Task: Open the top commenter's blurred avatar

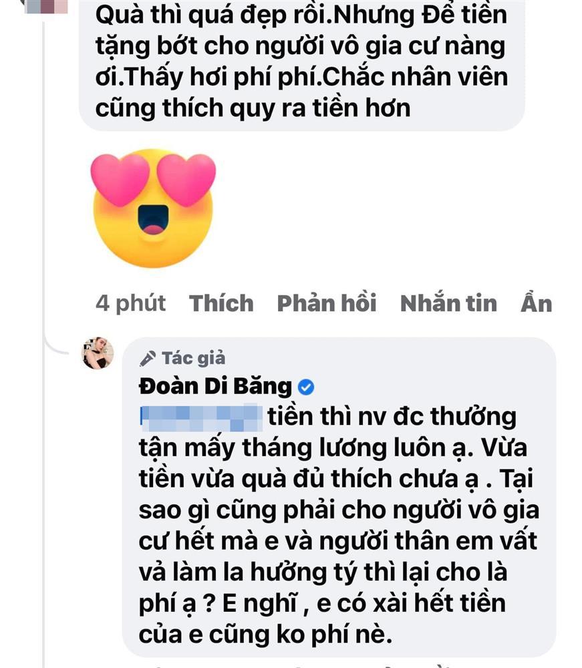Action: click(46, 6)
